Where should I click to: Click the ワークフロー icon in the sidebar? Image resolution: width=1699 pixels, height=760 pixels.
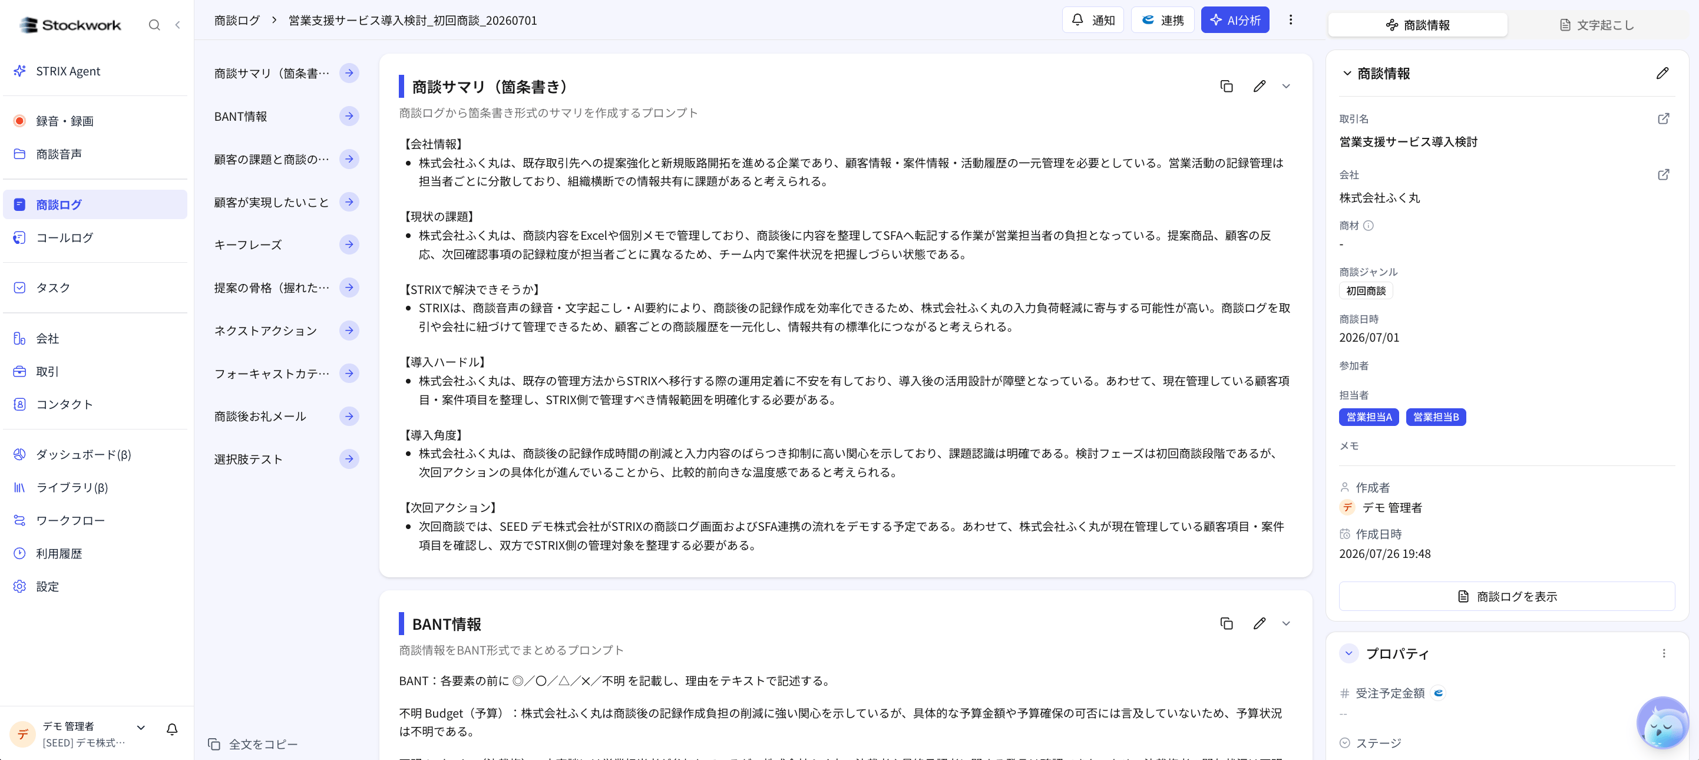[x=20, y=521]
